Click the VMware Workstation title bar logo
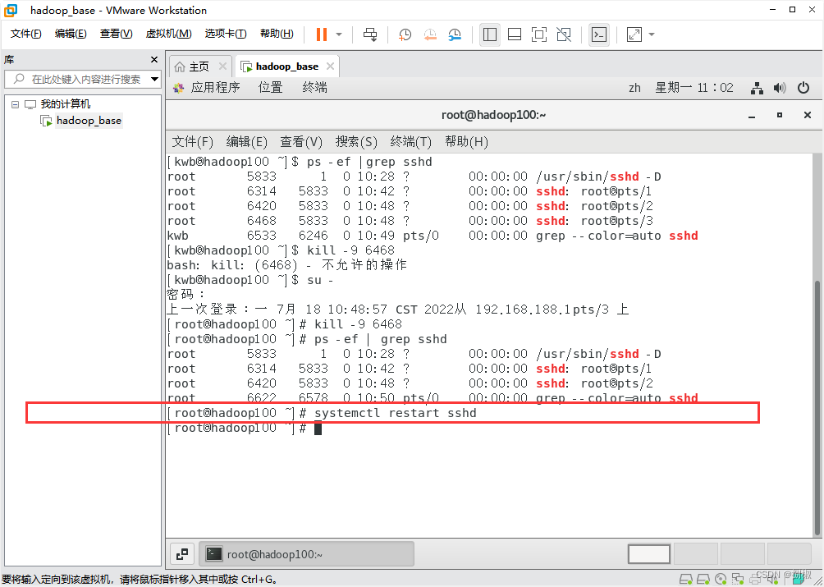This screenshot has height=587, width=824. (x=11, y=10)
